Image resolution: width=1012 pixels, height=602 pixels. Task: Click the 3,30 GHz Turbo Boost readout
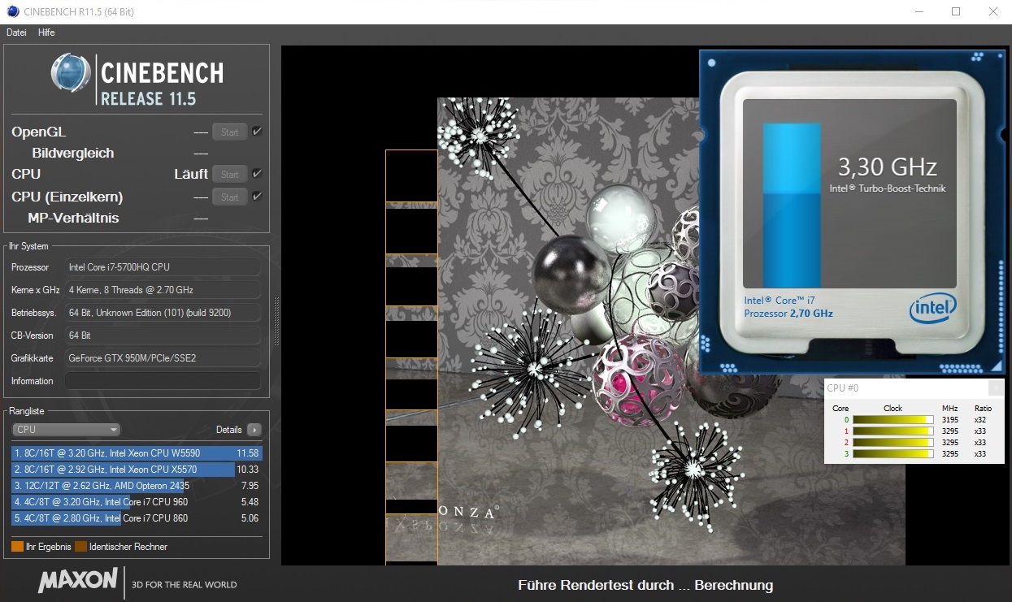[888, 167]
